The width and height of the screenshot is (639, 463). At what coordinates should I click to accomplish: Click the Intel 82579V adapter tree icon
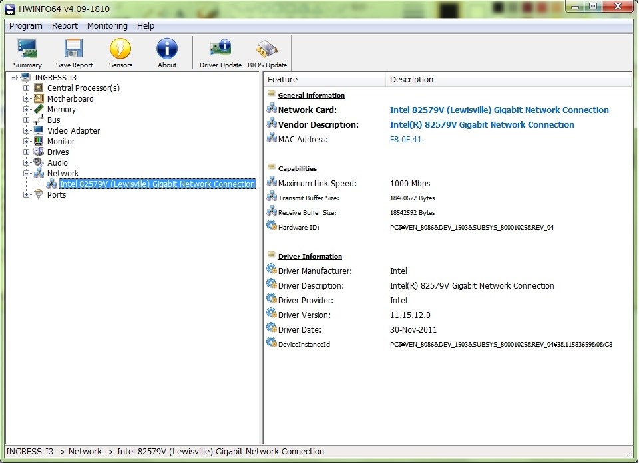click(51, 184)
